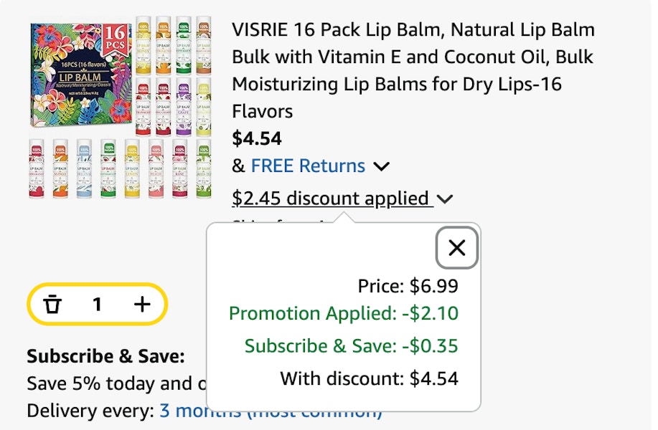This screenshot has width=658, height=430.
Task: Select the 3 months delivery frequency link
Action: coord(271,411)
